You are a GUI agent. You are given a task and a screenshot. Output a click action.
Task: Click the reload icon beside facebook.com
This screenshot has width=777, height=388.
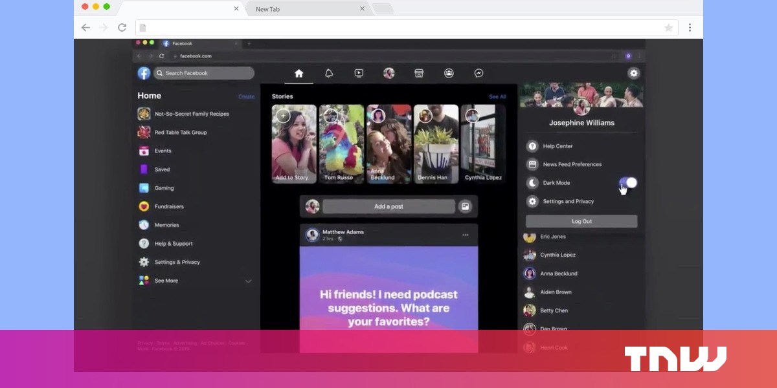pos(162,56)
